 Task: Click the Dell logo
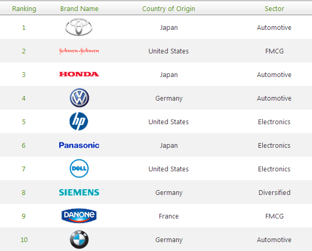[79, 168]
